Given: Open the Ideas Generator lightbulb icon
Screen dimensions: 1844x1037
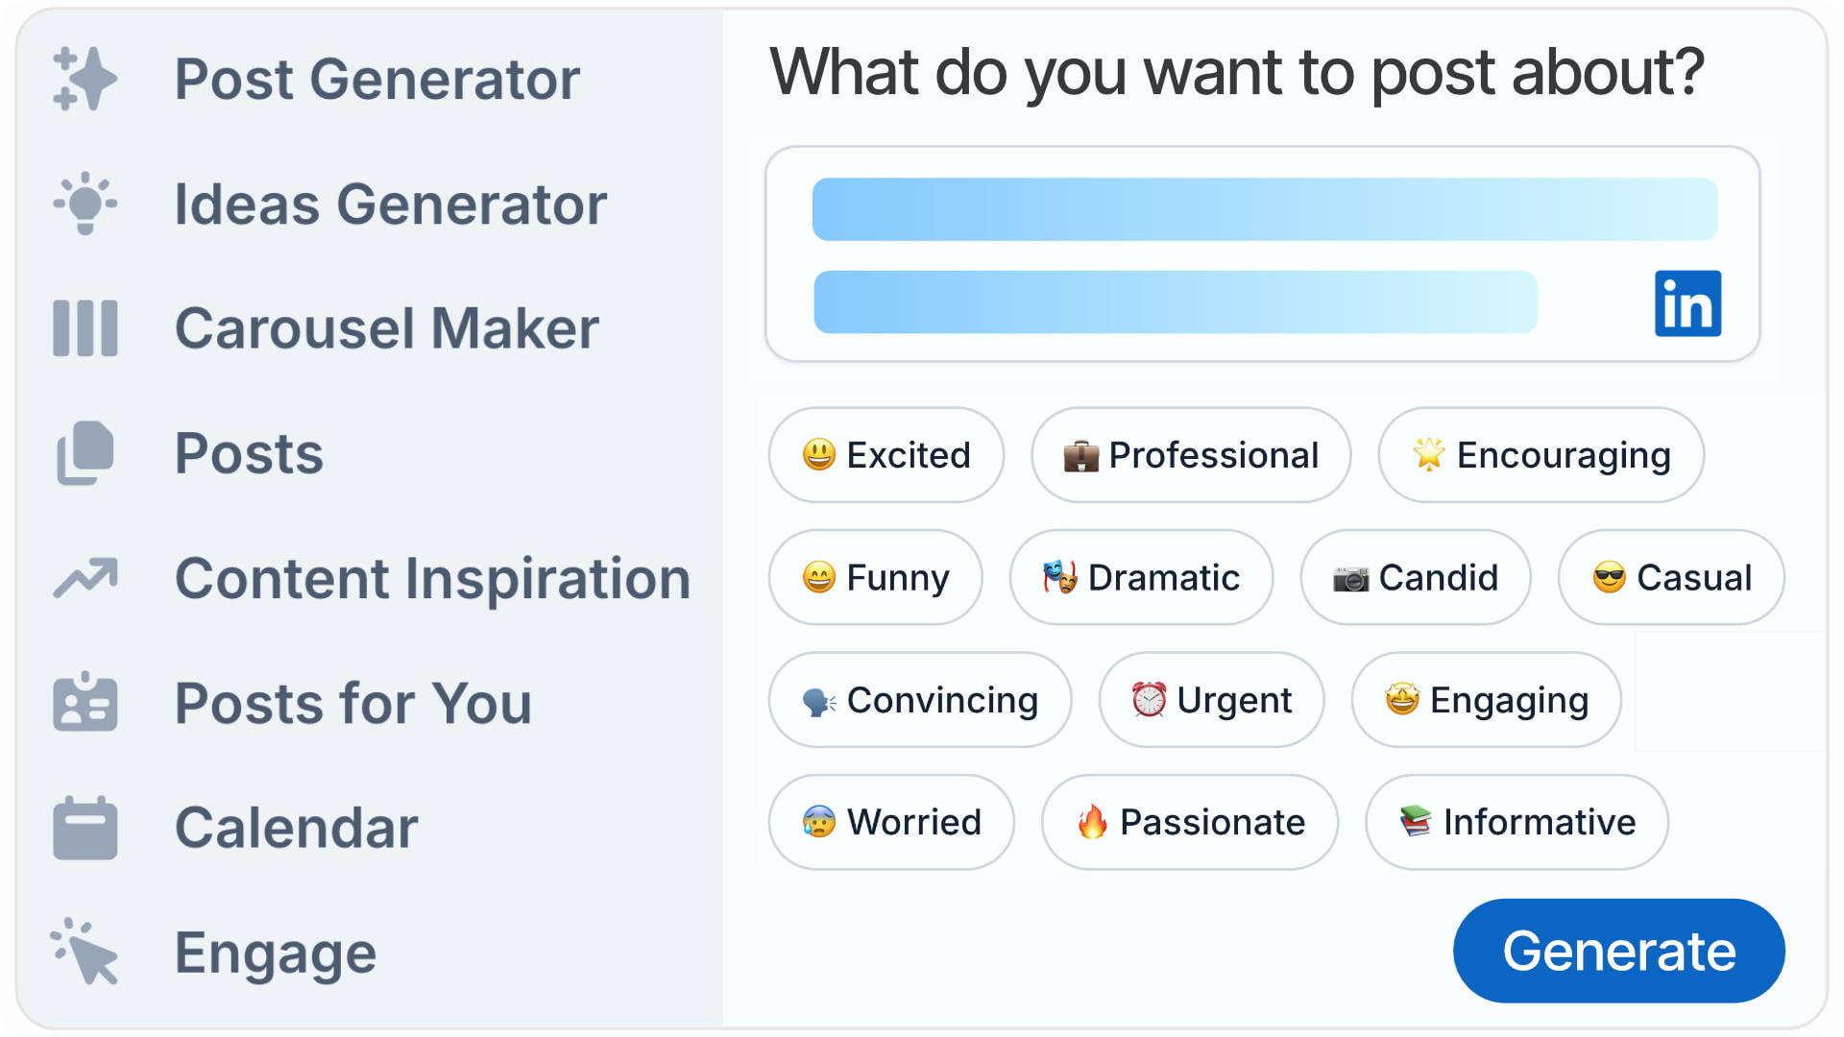Looking at the screenshot, I should coord(85,204).
